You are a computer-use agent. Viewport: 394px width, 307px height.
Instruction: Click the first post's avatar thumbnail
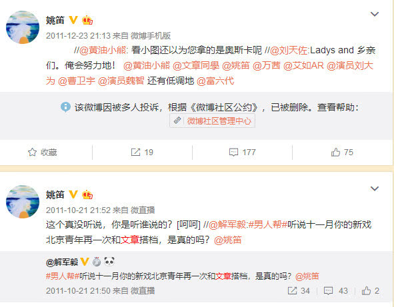coord(23,27)
